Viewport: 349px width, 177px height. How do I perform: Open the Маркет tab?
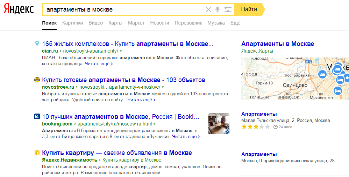tap(136, 23)
